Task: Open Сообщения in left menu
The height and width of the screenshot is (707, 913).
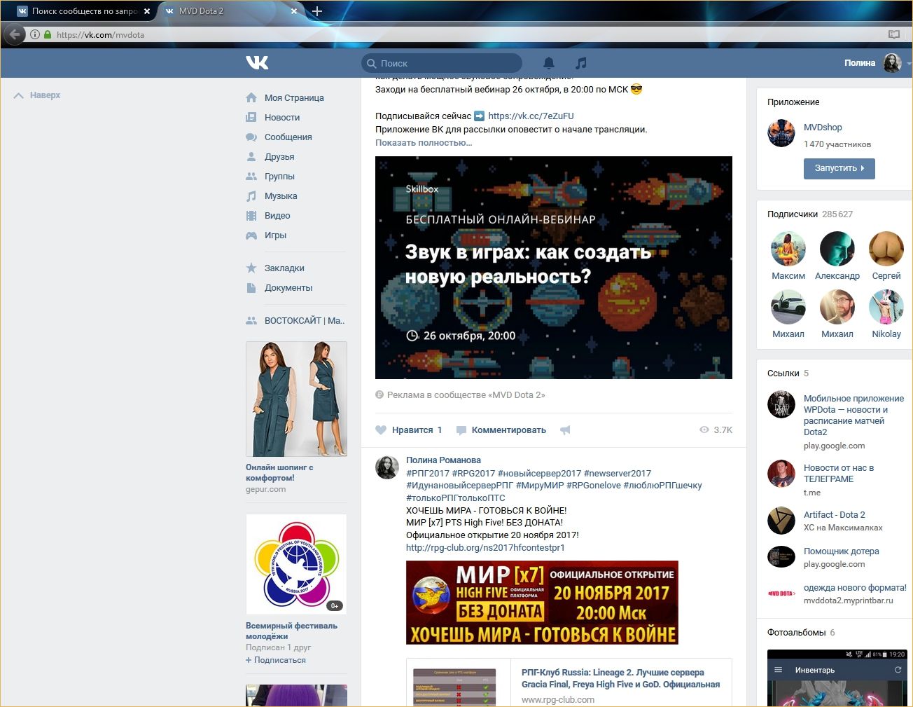Action: [x=288, y=137]
